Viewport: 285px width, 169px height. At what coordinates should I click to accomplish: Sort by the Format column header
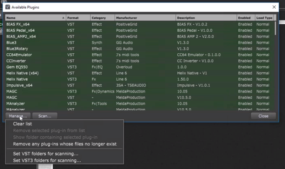[78, 18]
